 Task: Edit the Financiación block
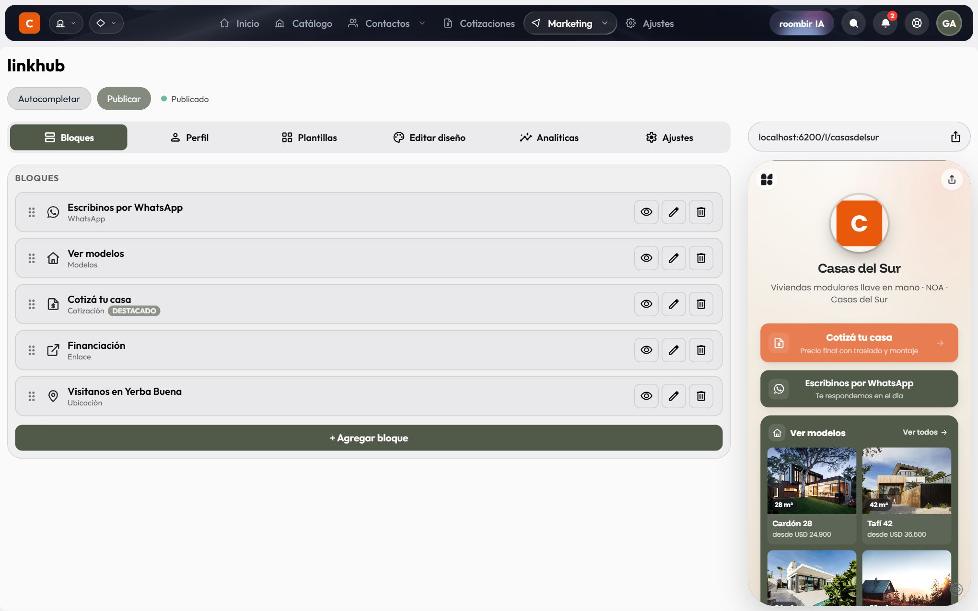coord(674,350)
